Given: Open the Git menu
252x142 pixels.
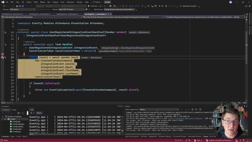Looking at the screenshot, I should pyautogui.click(x=23, y=2).
